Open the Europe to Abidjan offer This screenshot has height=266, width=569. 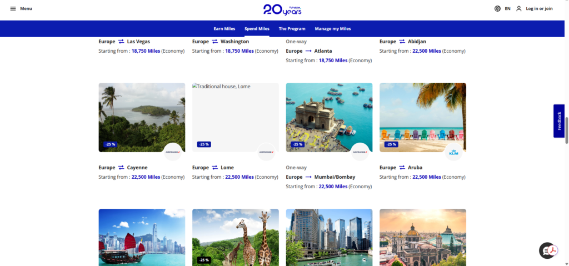403,41
